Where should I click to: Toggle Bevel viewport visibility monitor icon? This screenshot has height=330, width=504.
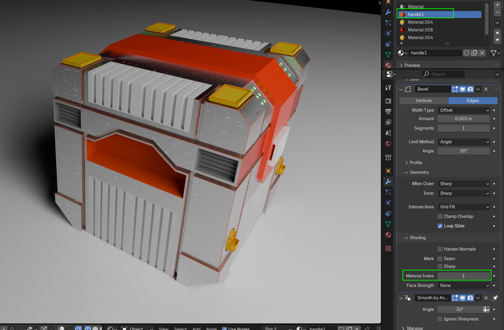(462, 89)
